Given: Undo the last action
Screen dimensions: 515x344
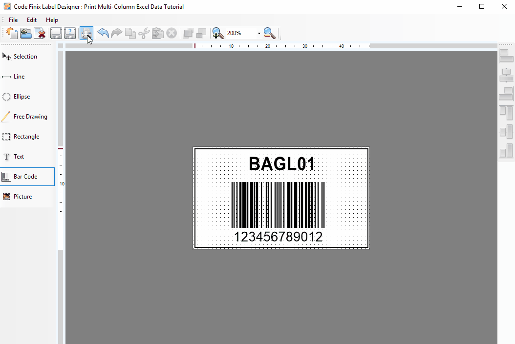Looking at the screenshot, I should pos(103,33).
